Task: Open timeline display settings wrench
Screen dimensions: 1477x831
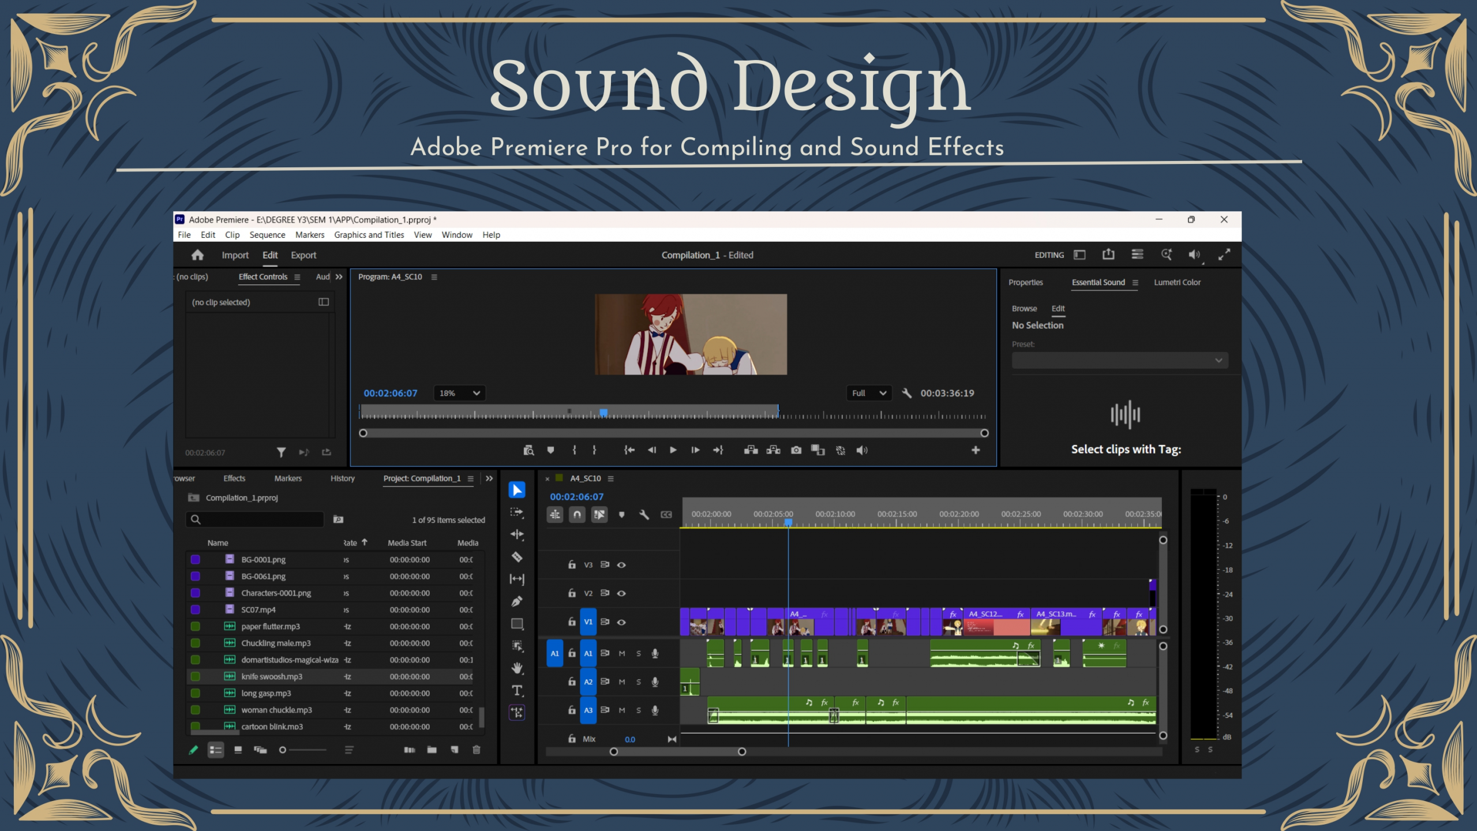Action: tap(644, 514)
